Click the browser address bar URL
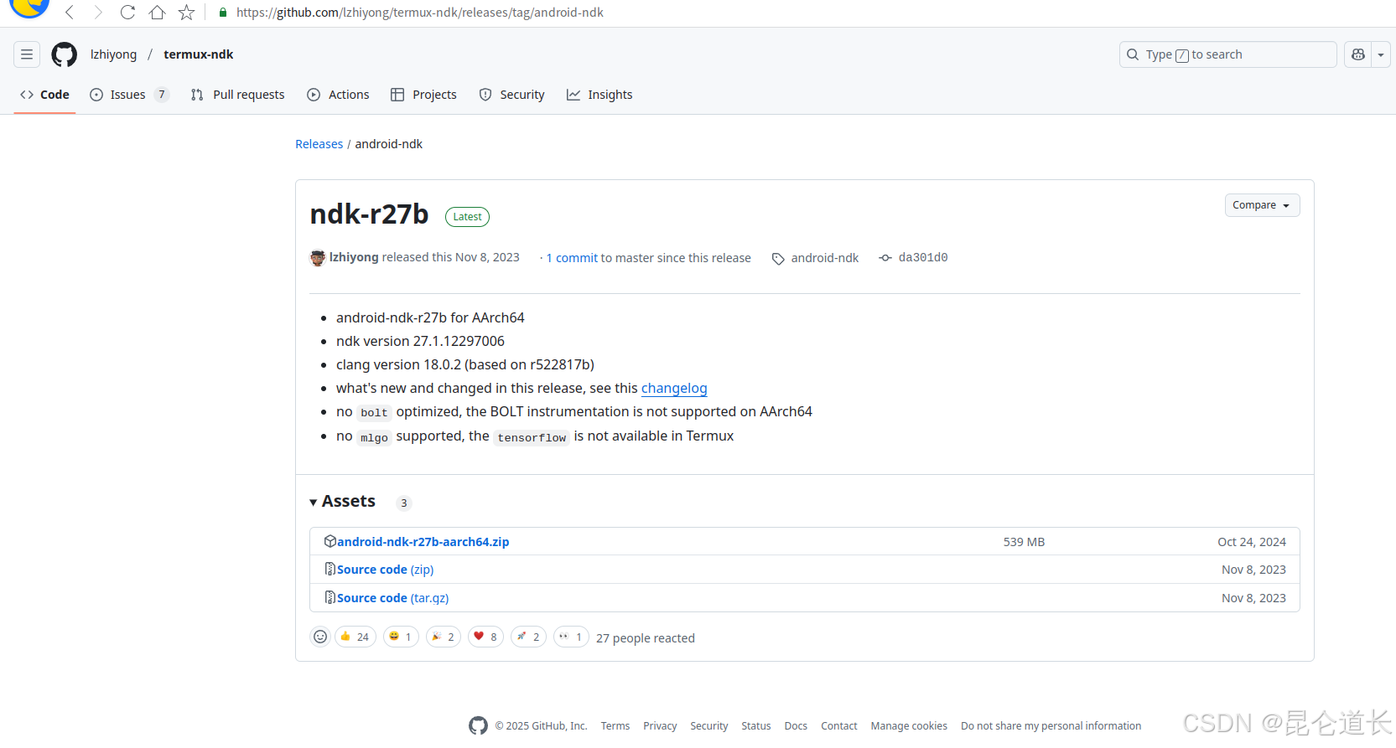 click(419, 13)
